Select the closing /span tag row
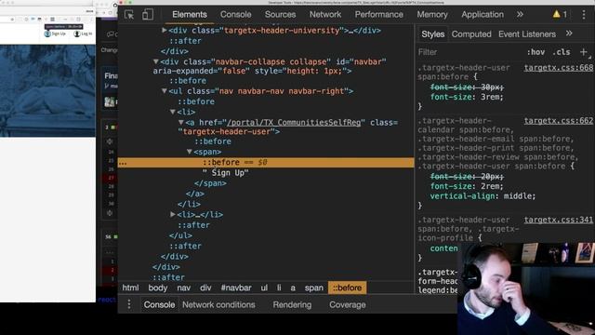Screen dimensions: 595x335 210,183
